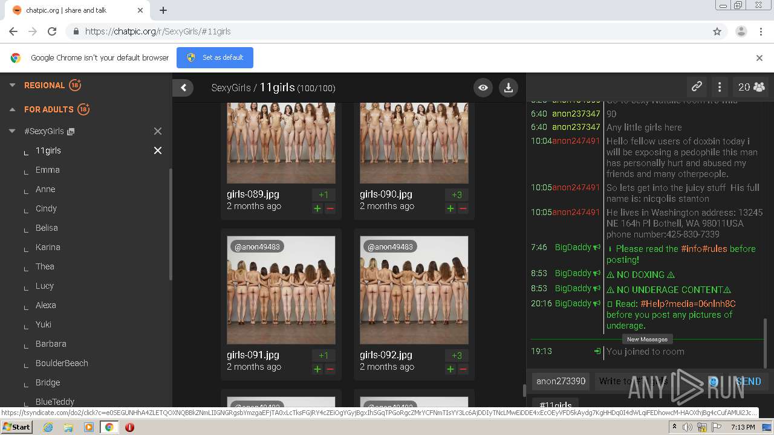
Task: Follow the #rules link in chat
Action: click(716, 248)
